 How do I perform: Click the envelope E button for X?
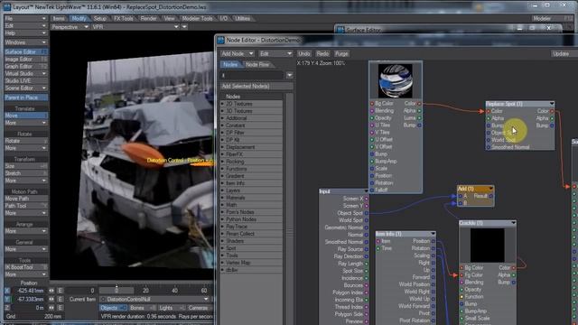click(61, 291)
